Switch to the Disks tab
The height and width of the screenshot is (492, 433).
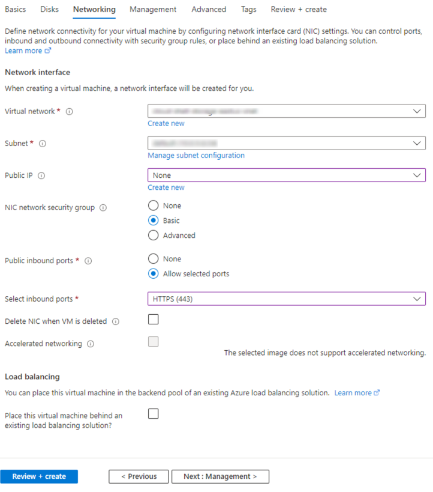click(x=49, y=10)
